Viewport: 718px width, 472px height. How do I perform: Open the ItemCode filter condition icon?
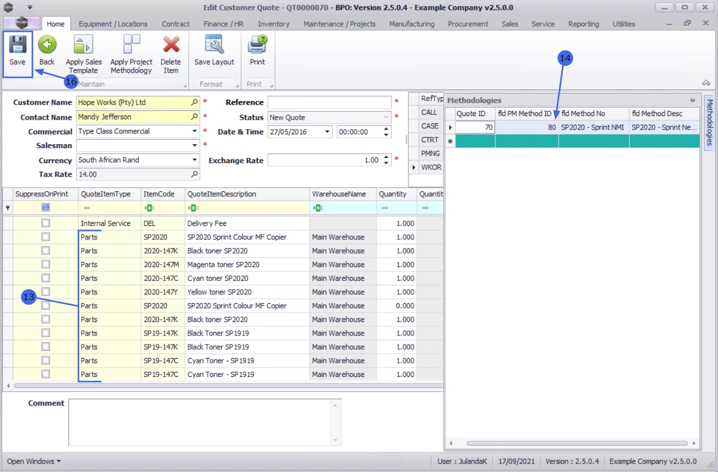(150, 208)
